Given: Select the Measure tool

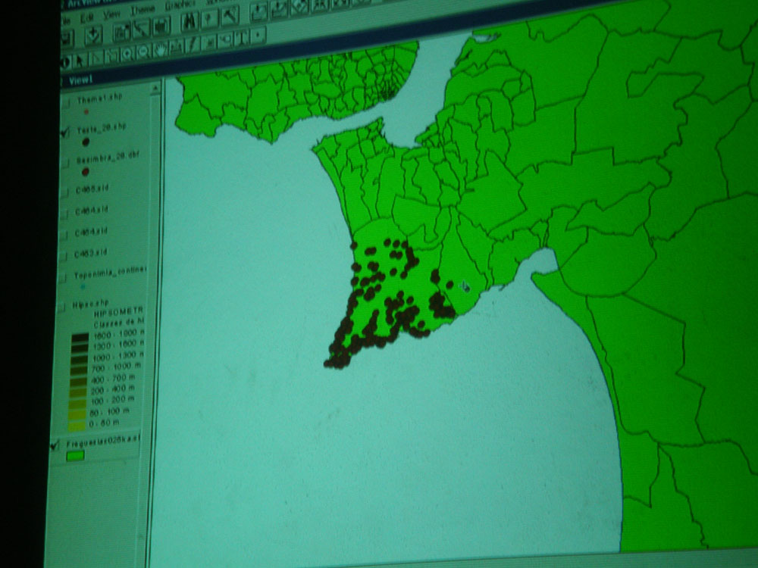Looking at the screenshot, I should pos(177,47).
